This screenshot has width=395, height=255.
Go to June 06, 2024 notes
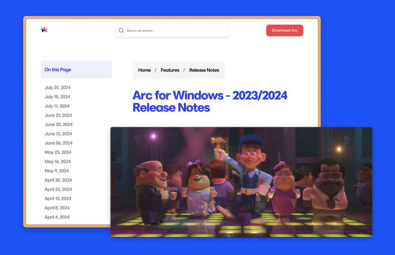58,143
